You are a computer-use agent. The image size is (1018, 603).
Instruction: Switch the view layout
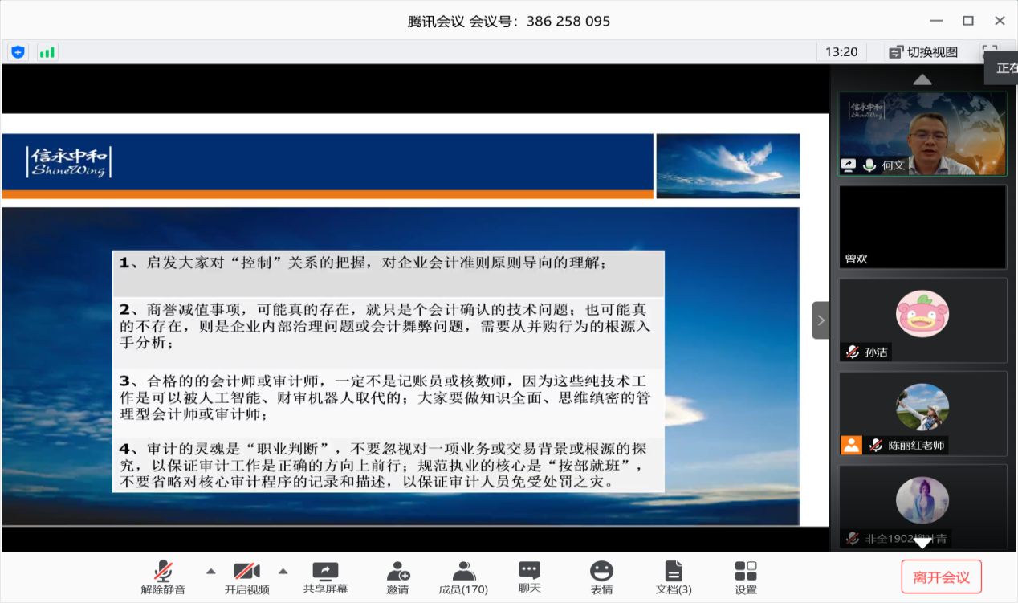[x=923, y=52]
